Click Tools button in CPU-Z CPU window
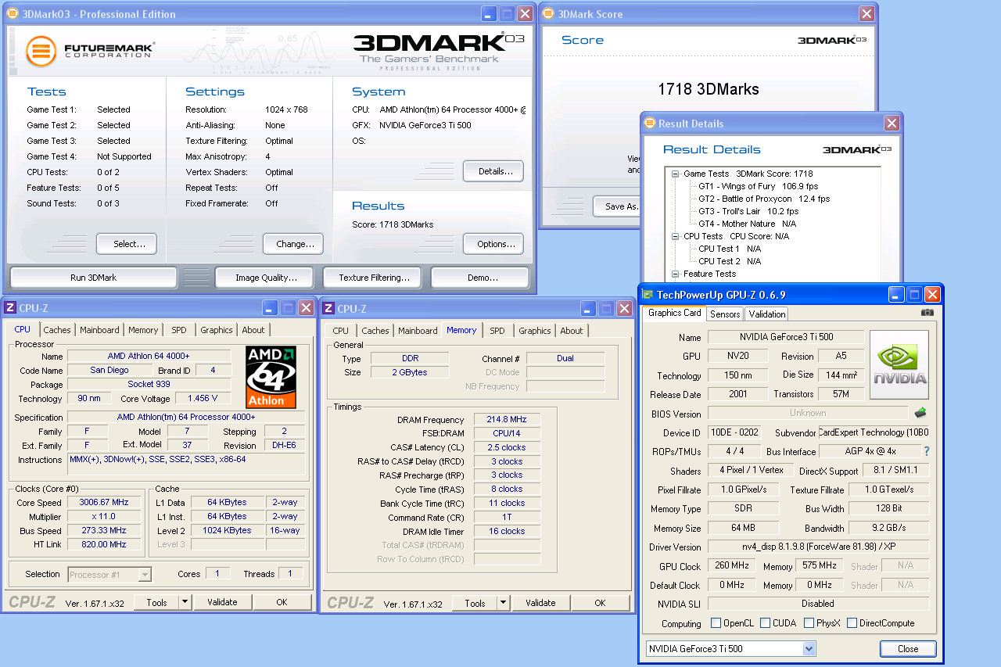This screenshot has height=667, width=1001. pyautogui.click(x=156, y=602)
